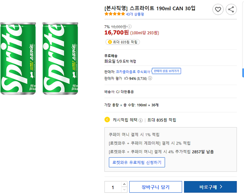The image size is (244, 196).
Task: Click 로켓와우 무료체험 신청하기 button
Action: coord(137,162)
